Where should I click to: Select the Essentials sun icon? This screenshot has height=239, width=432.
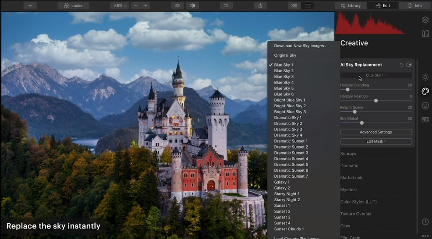425,77
